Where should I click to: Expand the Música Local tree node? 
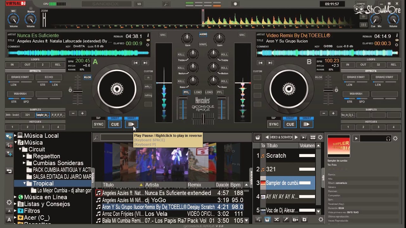coord(15,136)
